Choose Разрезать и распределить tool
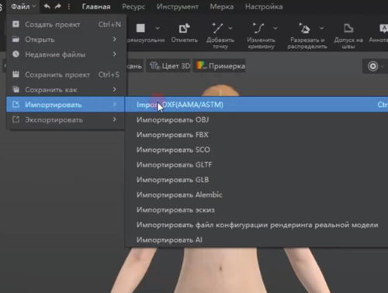This screenshot has width=388, height=293. click(x=304, y=28)
